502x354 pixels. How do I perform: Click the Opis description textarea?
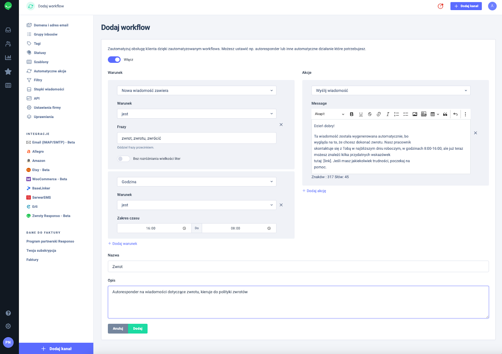[298, 302]
